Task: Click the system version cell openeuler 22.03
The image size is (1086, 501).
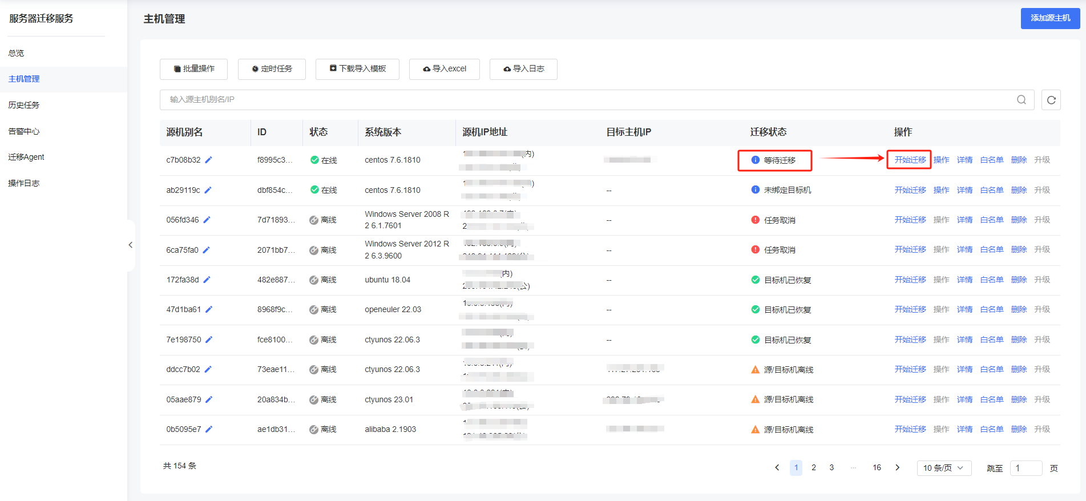Action: point(393,309)
